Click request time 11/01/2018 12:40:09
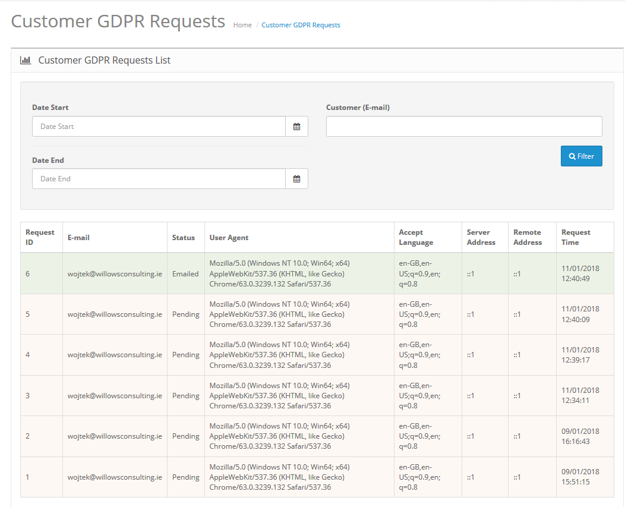The height and width of the screenshot is (507, 625). (x=580, y=314)
